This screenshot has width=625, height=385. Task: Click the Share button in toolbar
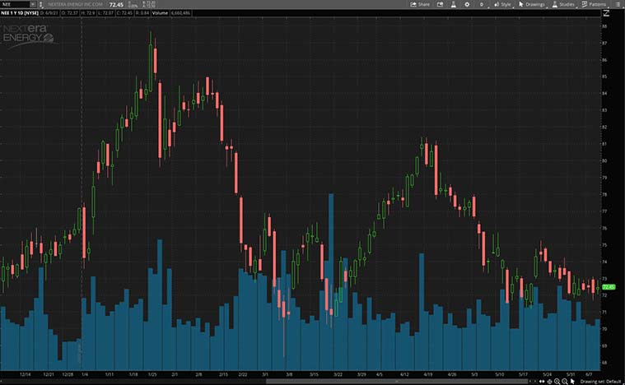click(420, 4)
